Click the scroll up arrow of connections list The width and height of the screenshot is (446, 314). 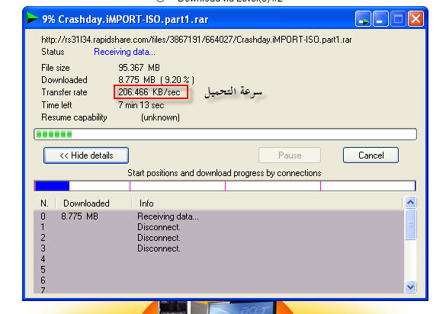[x=410, y=202]
